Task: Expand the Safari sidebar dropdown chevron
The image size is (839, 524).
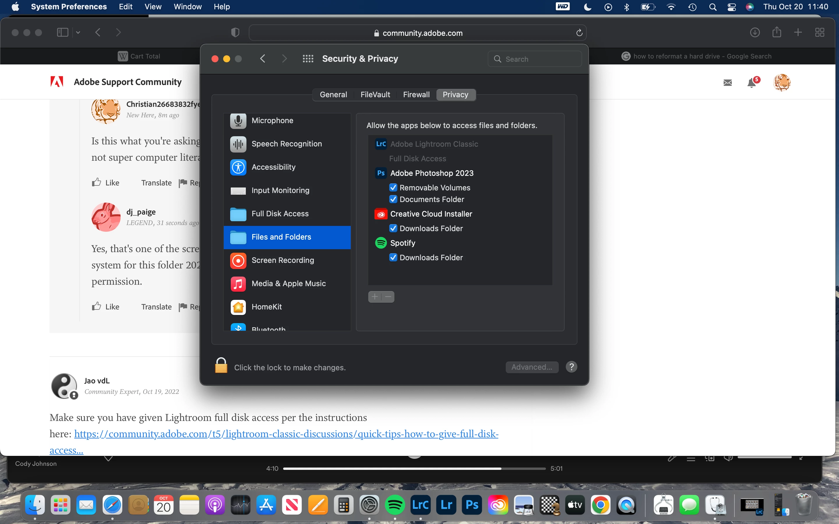Action: 78,33
